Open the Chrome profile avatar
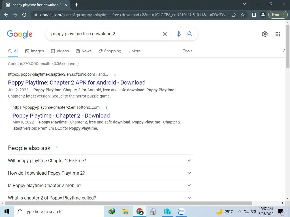290x217 pixels. (263, 15)
